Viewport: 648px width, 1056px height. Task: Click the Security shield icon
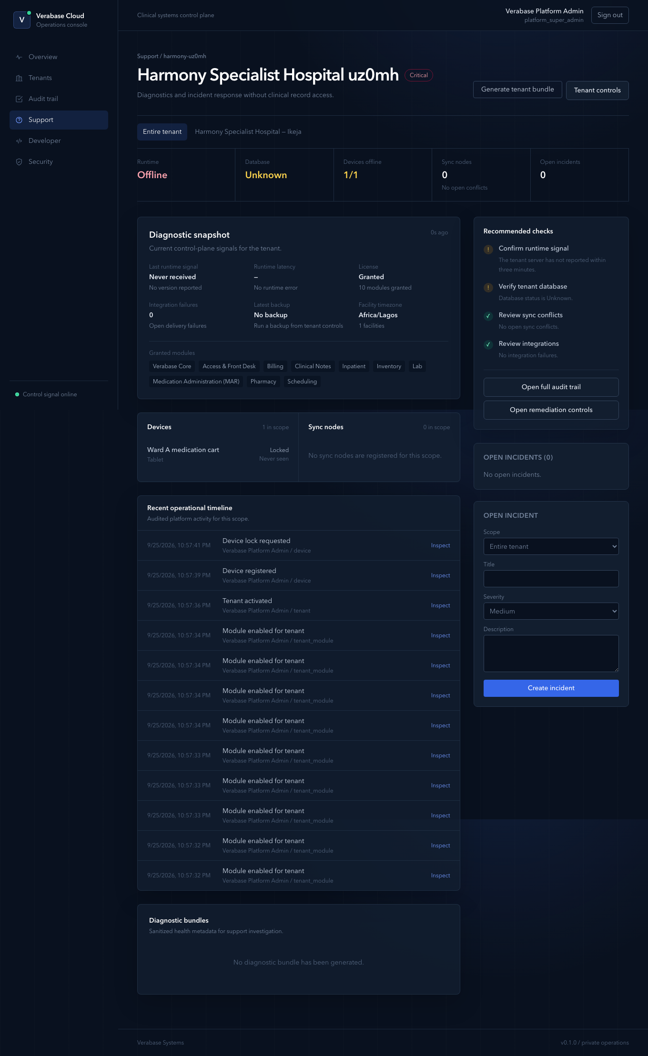tap(19, 162)
